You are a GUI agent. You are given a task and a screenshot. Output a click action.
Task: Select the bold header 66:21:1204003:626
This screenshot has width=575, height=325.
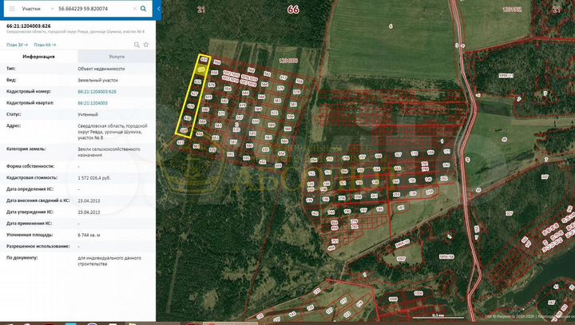tap(29, 26)
